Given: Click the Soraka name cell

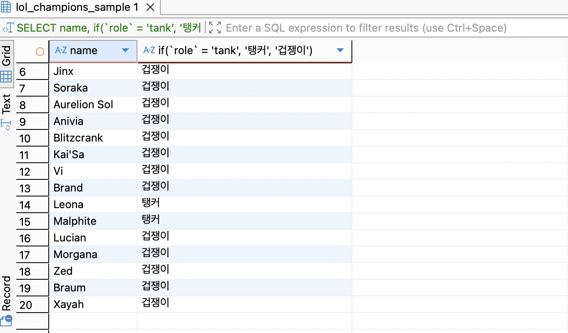Looking at the screenshot, I should click(x=93, y=88).
